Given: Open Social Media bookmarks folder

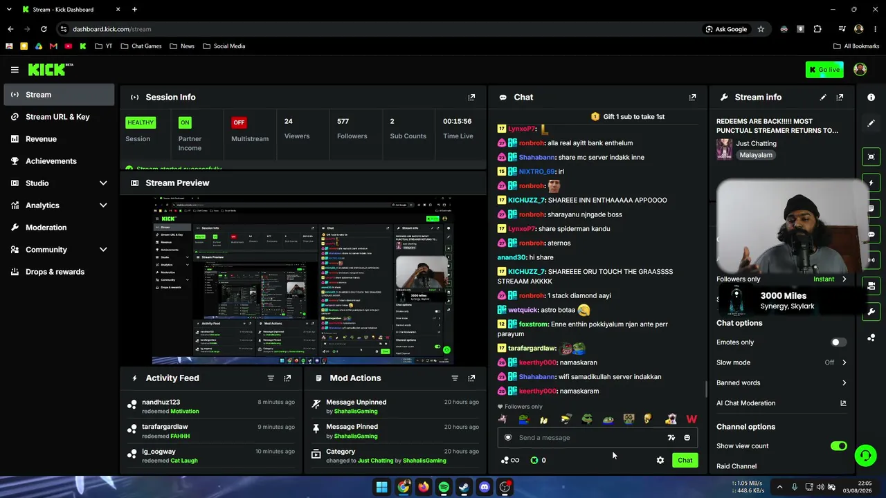Looking at the screenshot, I should (x=224, y=46).
